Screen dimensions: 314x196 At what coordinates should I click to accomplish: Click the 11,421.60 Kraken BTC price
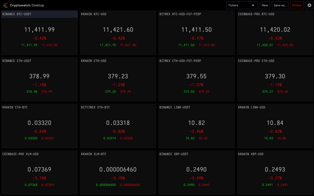[118, 30]
